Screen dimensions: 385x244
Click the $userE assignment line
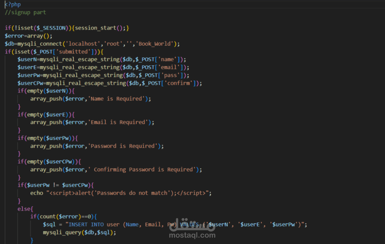point(103,67)
